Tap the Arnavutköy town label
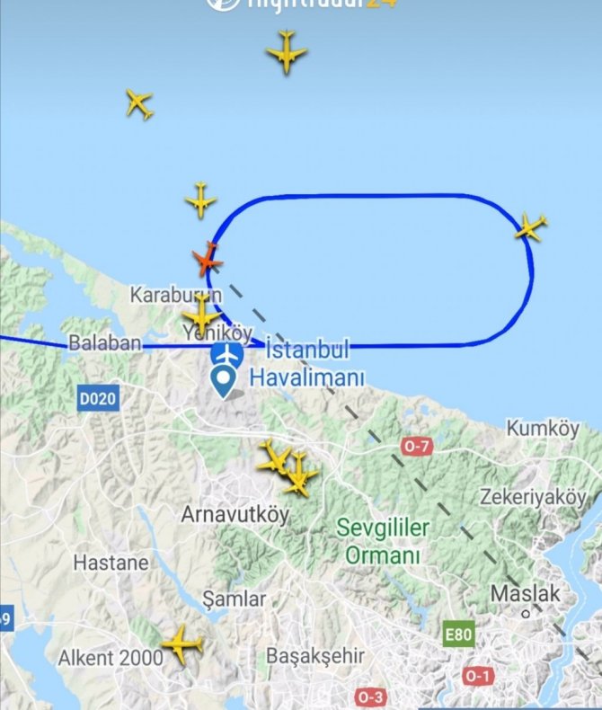 click(x=235, y=515)
